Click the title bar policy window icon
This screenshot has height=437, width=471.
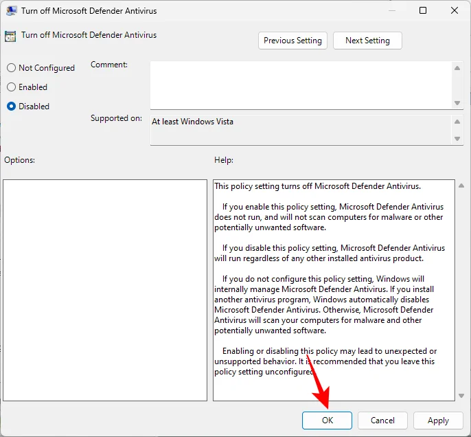coord(11,11)
